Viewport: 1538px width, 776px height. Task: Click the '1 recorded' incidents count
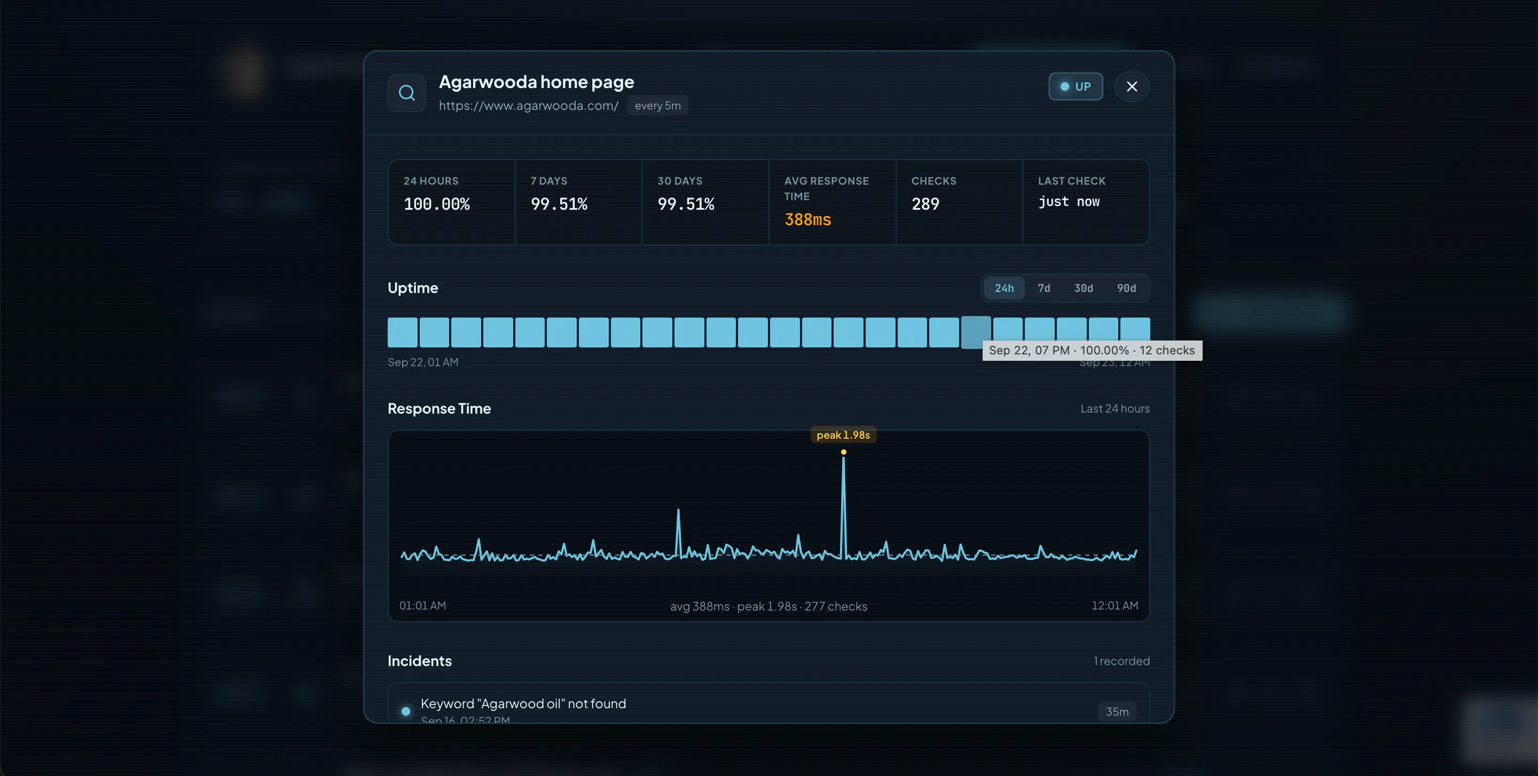coord(1121,661)
